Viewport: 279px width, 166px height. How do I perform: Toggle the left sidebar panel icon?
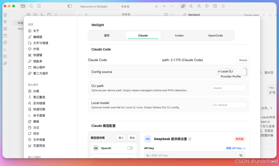click(x=69, y=6)
